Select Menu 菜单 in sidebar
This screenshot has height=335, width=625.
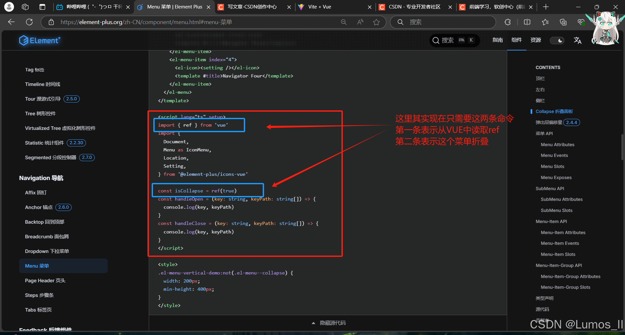tap(63, 266)
